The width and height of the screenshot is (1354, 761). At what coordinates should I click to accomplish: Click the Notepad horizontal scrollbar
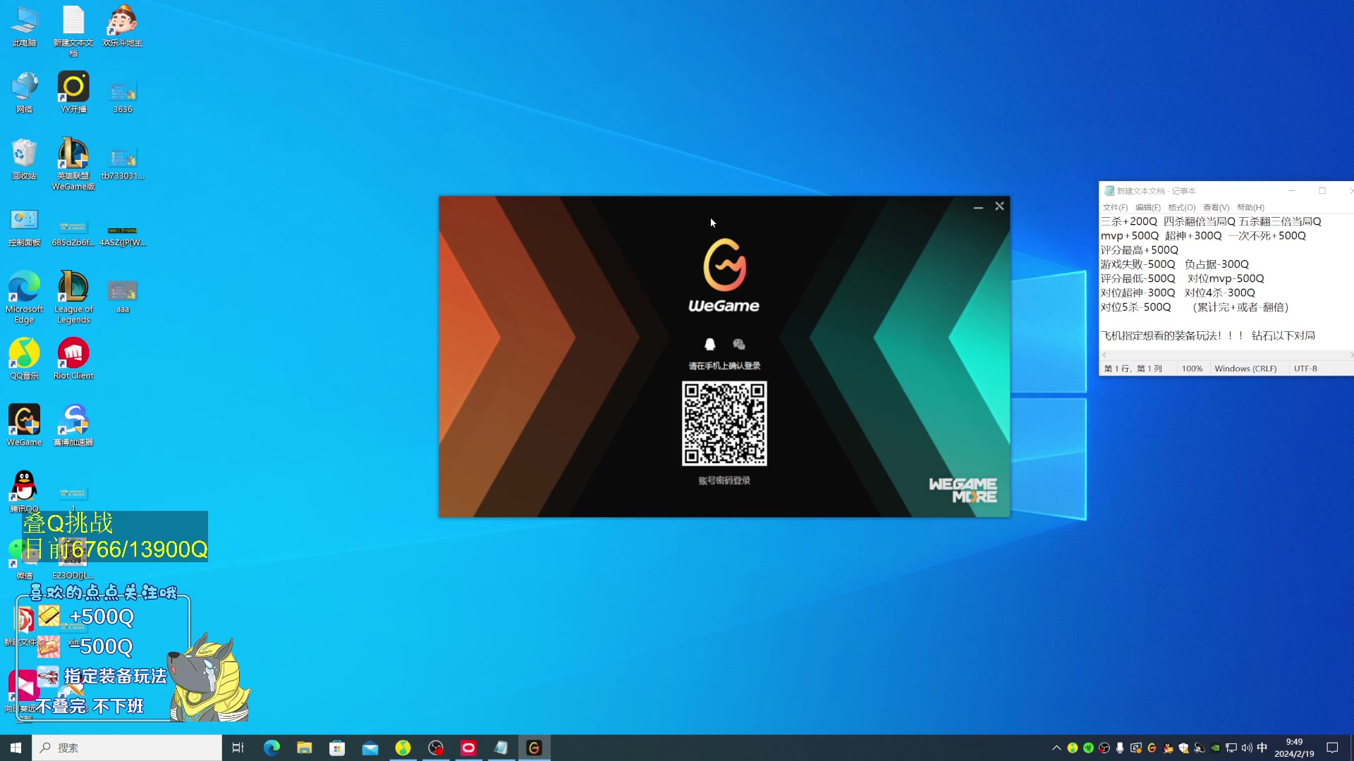(x=1227, y=354)
